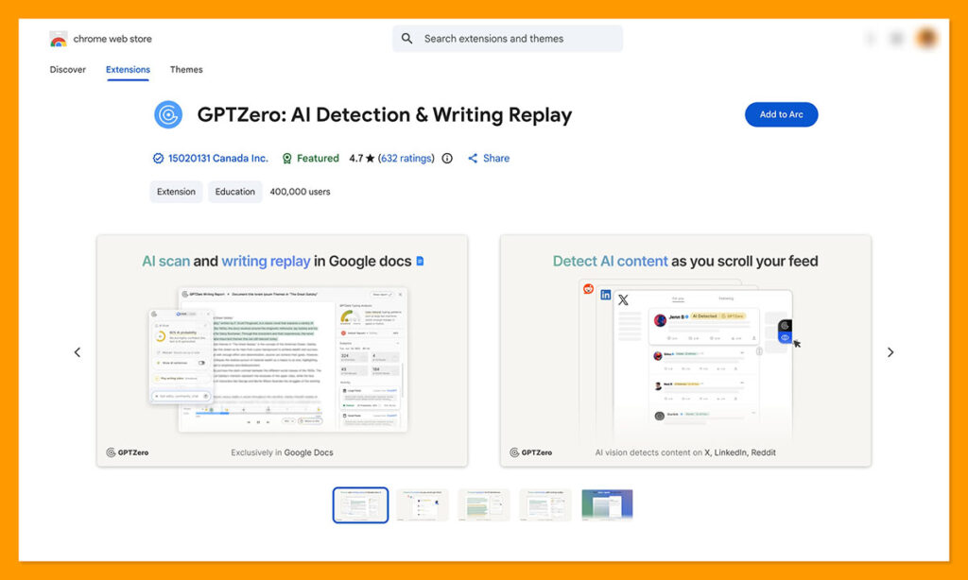Select the fifth blue carousel thumbnail

click(607, 505)
